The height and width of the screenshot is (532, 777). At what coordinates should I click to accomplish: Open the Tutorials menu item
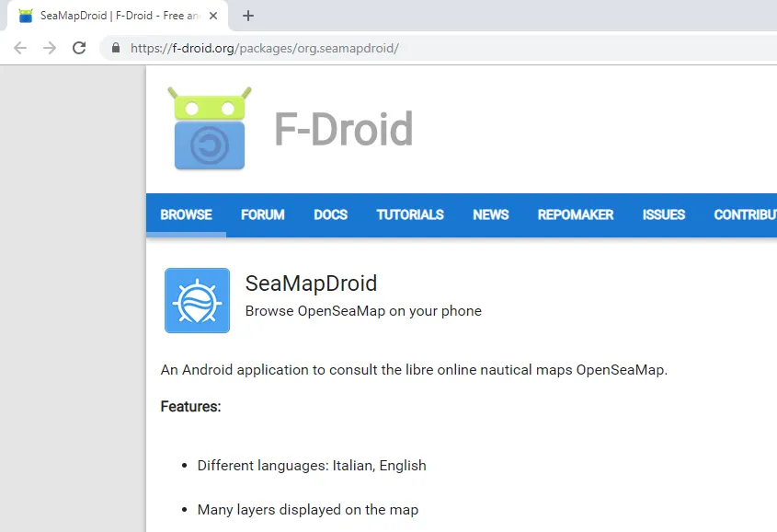[x=410, y=214]
